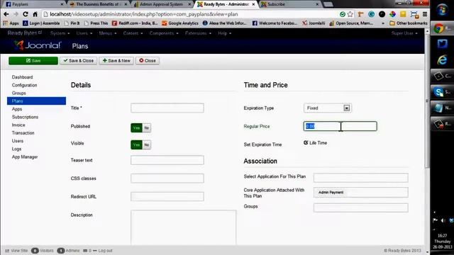Switch to the Payplans browser tab
454x255 pixels.
(x=33, y=4)
